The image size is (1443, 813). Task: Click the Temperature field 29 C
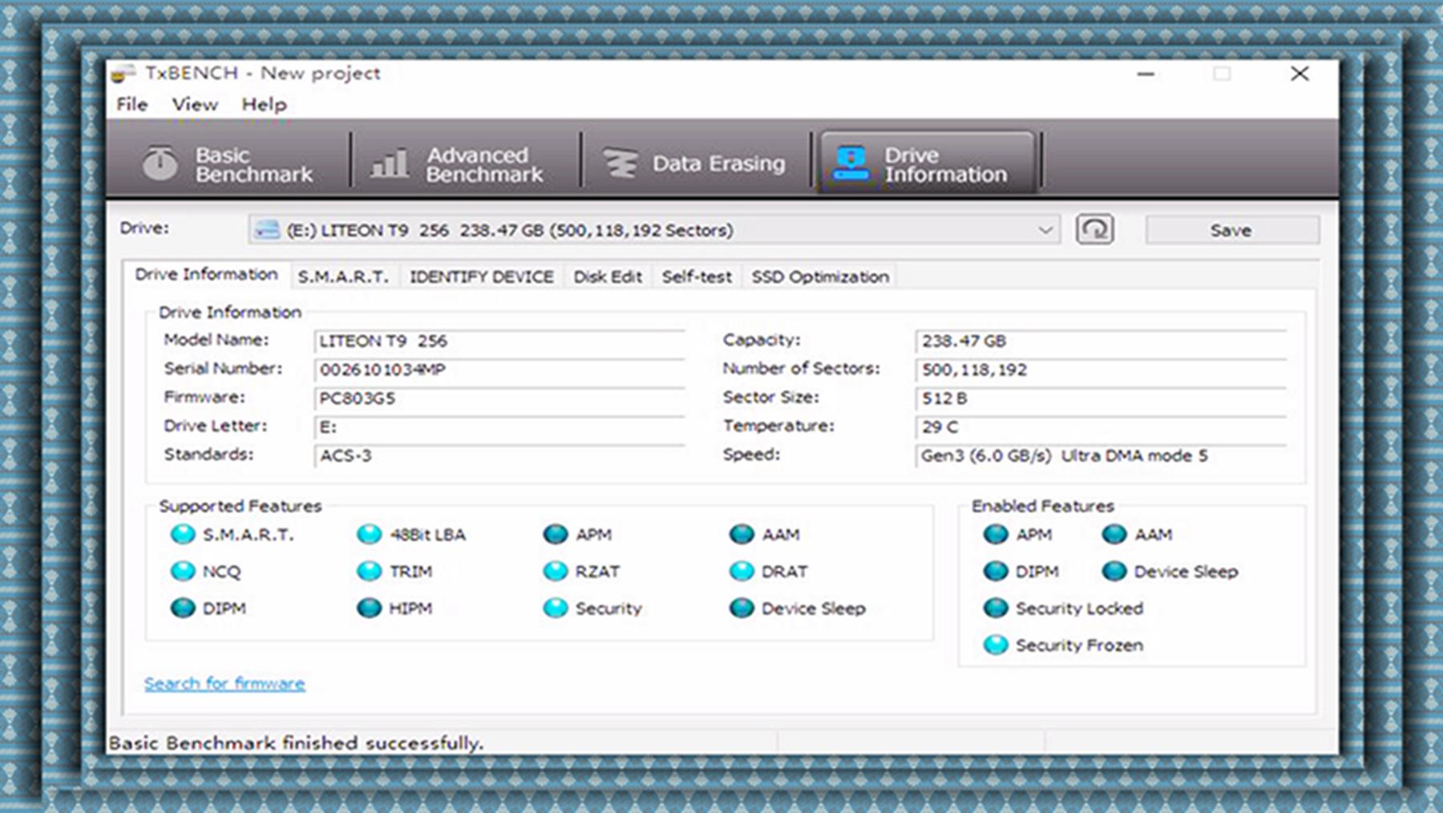point(1101,427)
